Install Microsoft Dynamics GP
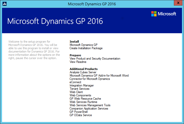 tap(83, 45)
